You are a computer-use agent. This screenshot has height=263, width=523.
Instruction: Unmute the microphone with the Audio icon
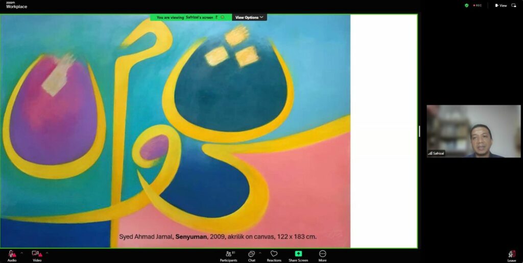pyautogui.click(x=11, y=254)
